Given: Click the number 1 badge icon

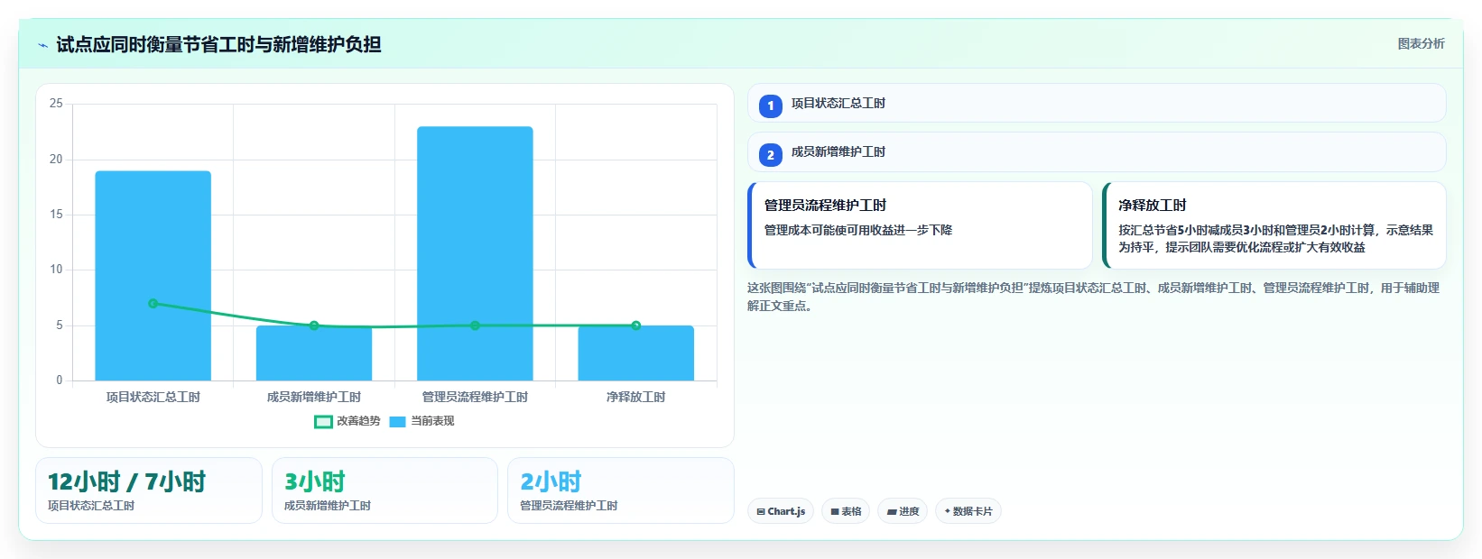Looking at the screenshot, I should 770,106.
